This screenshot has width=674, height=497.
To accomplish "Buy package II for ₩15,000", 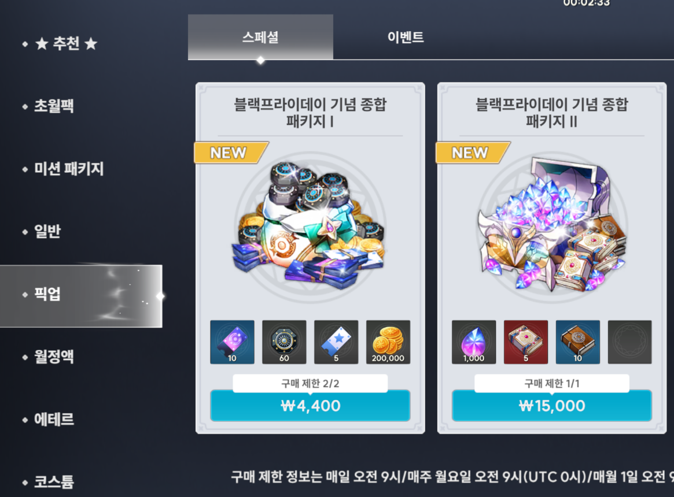I will click(552, 406).
